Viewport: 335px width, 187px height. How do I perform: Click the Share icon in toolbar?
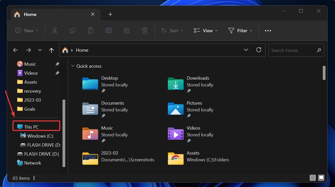[127, 30]
